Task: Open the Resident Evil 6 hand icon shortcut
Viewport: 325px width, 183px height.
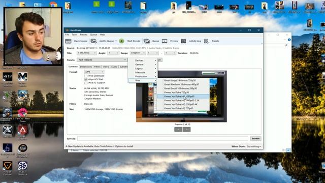Action: [8, 148]
